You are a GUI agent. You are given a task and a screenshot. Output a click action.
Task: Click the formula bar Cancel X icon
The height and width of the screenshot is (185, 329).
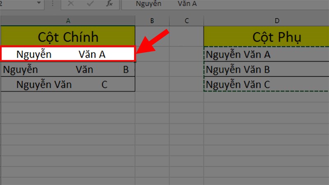click(x=71, y=4)
